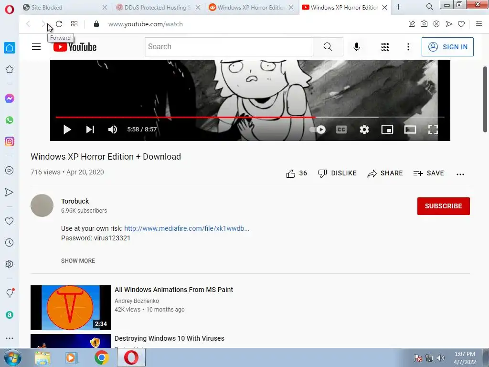Open the ad blocker shield icon
The image size is (489, 367).
[436, 24]
